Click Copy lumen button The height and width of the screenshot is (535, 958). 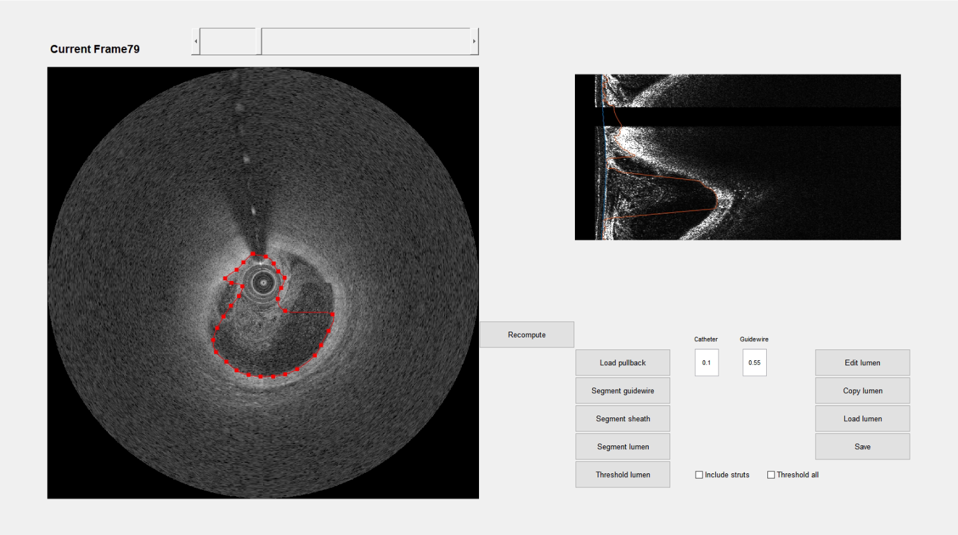pos(863,391)
